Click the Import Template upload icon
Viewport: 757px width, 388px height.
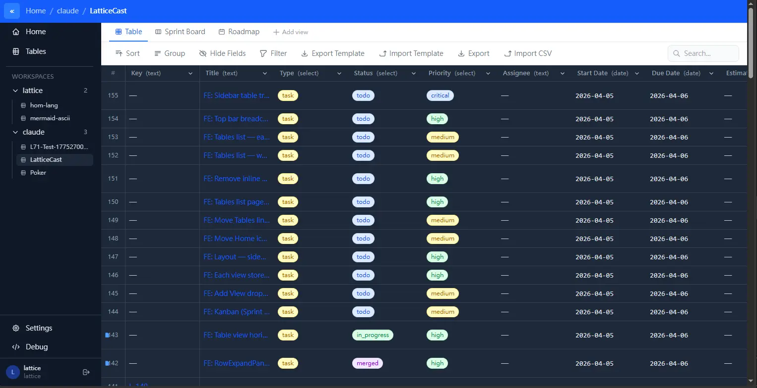(382, 53)
